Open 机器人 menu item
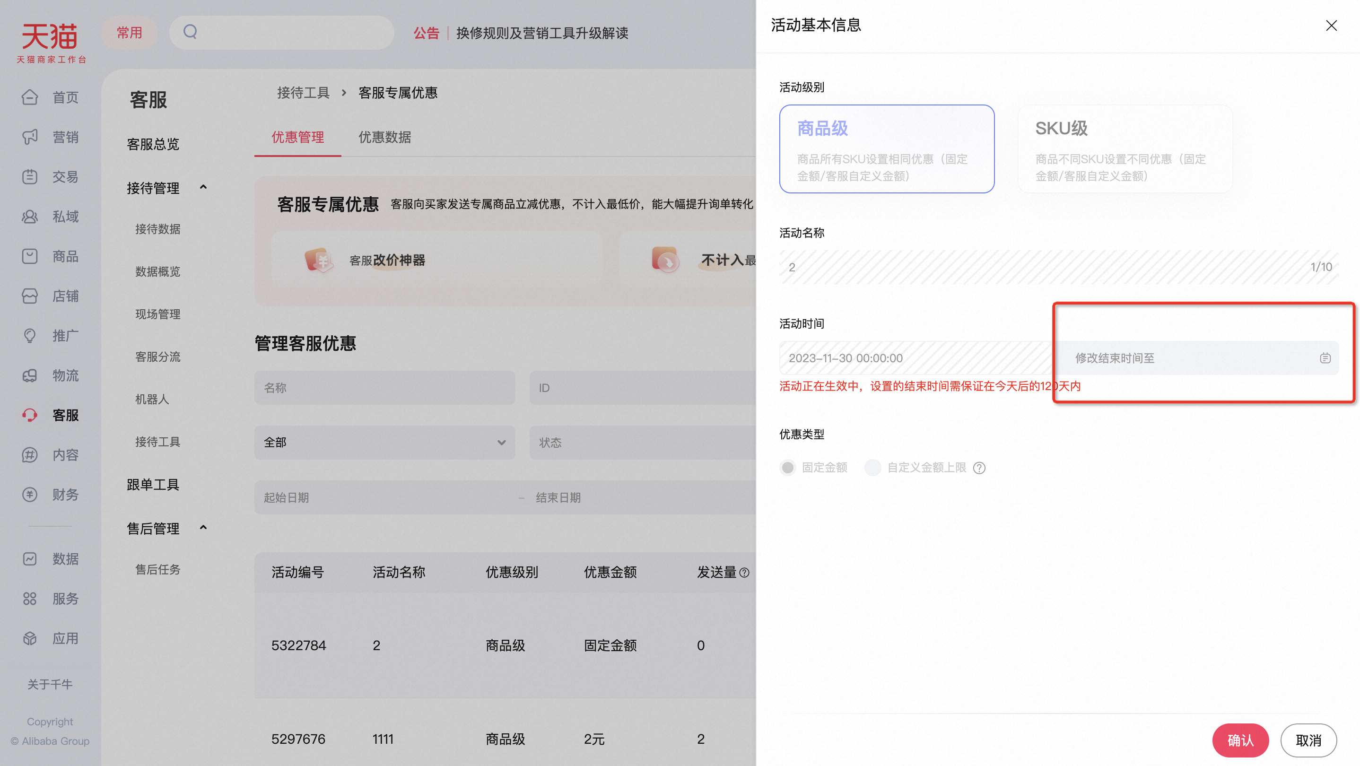Viewport: 1360px width, 766px height. (x=152, y=399)
